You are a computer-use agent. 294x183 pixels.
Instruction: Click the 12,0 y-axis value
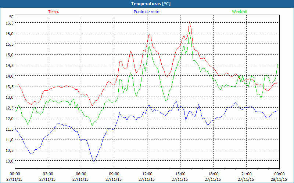click(10, 118)
